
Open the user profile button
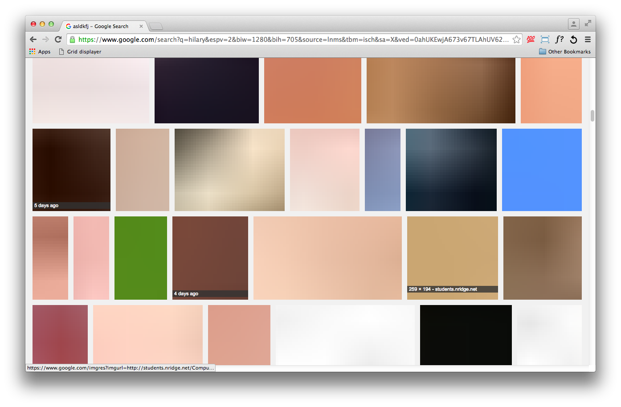[x=574, y=24]
